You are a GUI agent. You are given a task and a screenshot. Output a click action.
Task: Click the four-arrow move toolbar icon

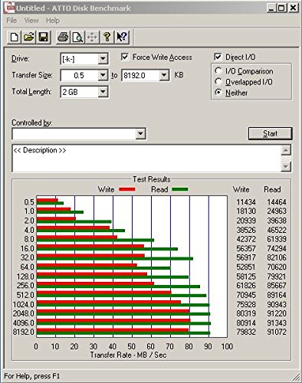point(92,38)
